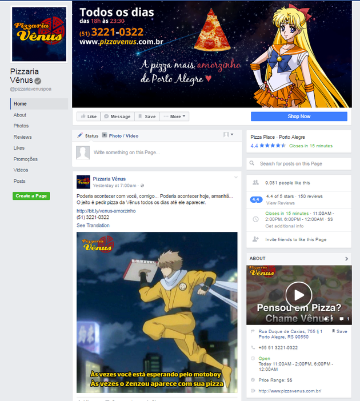Viewport: 360px width, 401px height.
Task: Open the bit.ly/venus-amorzinho link
Action: (x=106, y=211)
